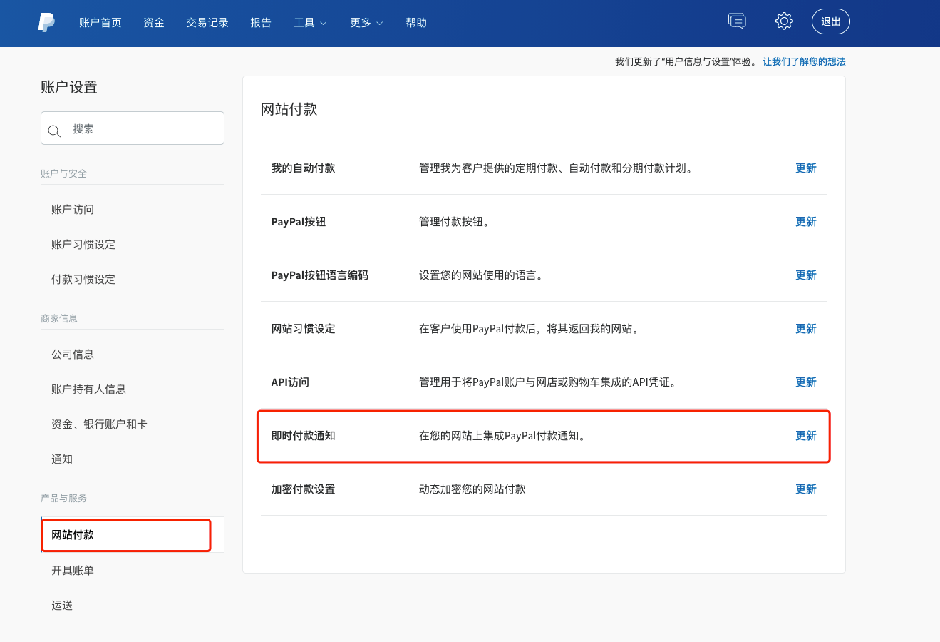The width and height of the screenshot is (940, 642).
Task: Select 运送 in the sidebar
Action: click(62, 606)
